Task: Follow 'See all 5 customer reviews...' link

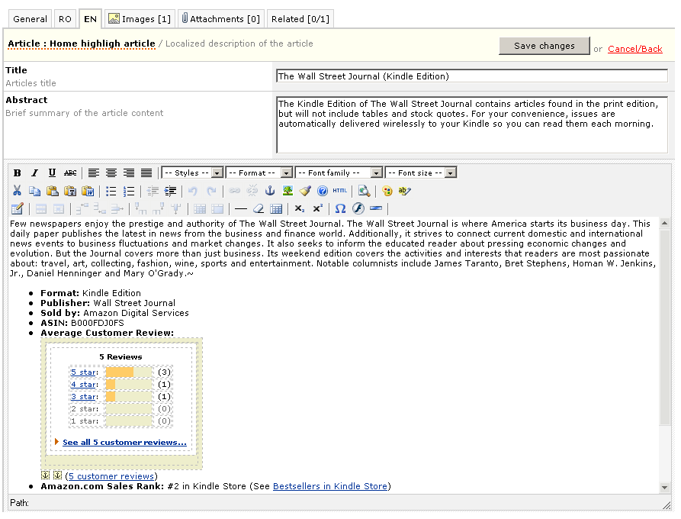Action: click(124, 442)
